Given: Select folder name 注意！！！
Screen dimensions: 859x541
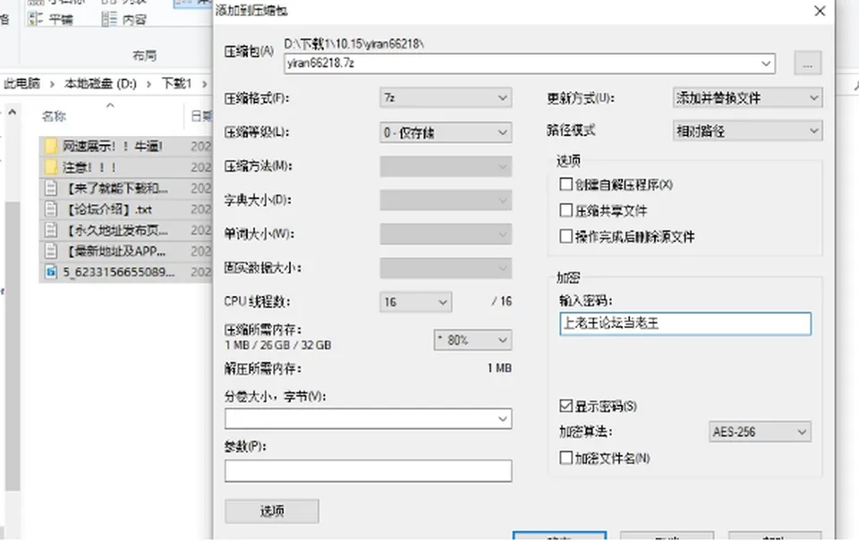Looking at the screenshot, I should [89, 167].
